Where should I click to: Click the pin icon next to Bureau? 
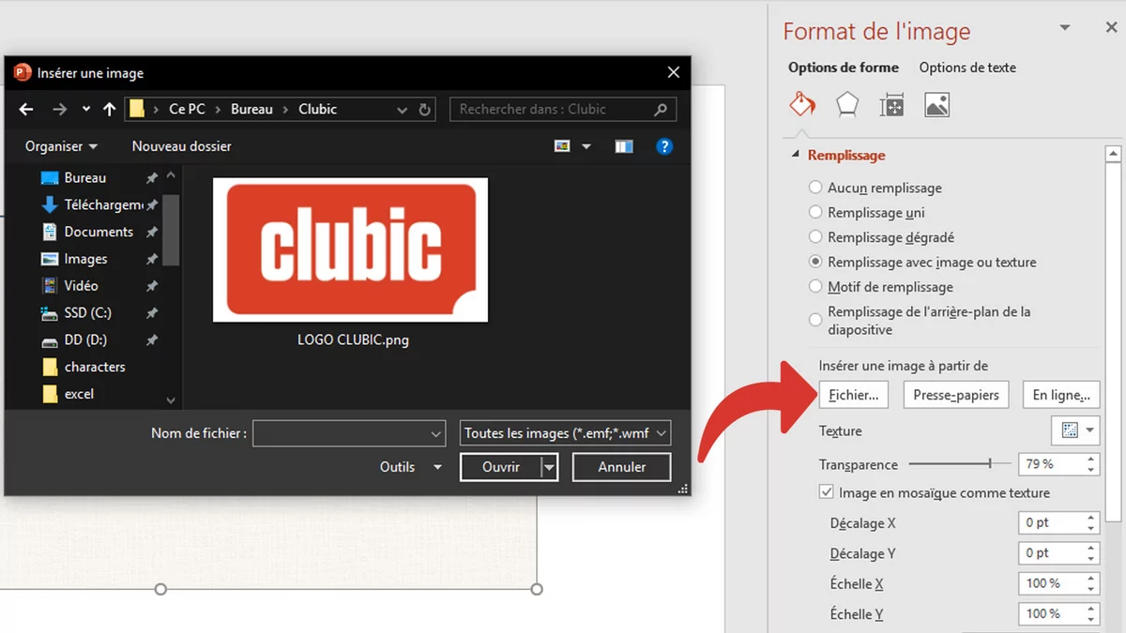click(151, 178)
